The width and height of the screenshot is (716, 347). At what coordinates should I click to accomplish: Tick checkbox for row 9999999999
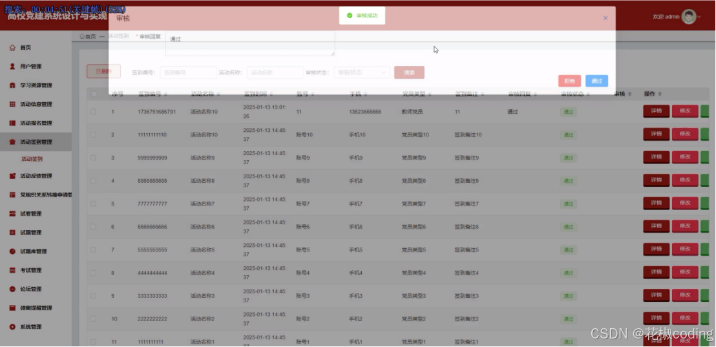(93, 158)
